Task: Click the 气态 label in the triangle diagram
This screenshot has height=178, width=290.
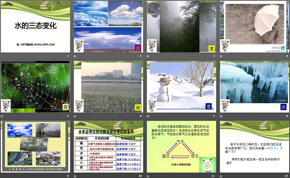Action: (180, 142)
